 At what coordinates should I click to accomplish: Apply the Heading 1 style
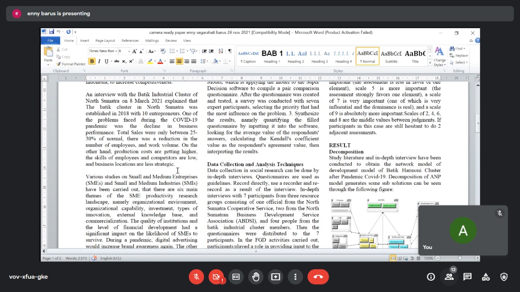click(272, 56)
